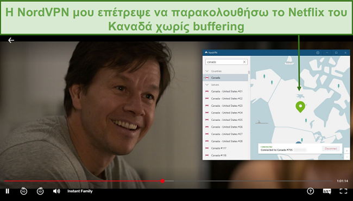The height and width of the screenshot is (201, 353).
Task: Collapse the Countries section chevron
Action: point(207,71)
